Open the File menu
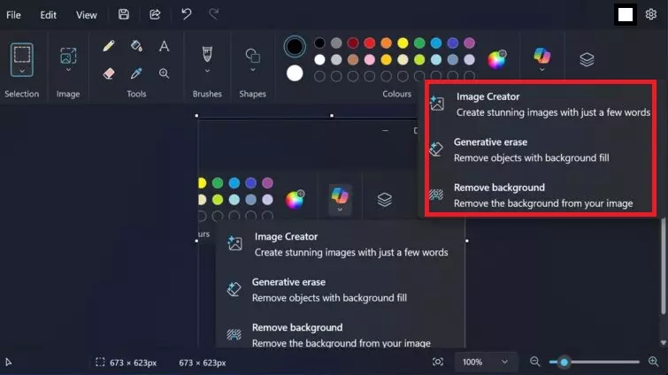 [13, 15]
